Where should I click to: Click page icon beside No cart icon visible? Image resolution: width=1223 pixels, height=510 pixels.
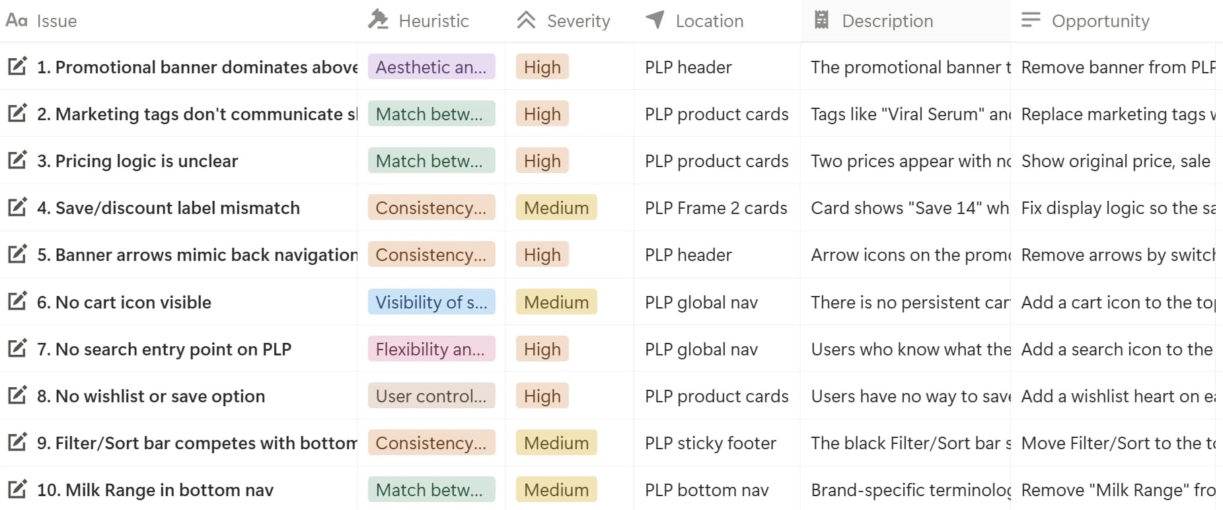tap(17, 301)
